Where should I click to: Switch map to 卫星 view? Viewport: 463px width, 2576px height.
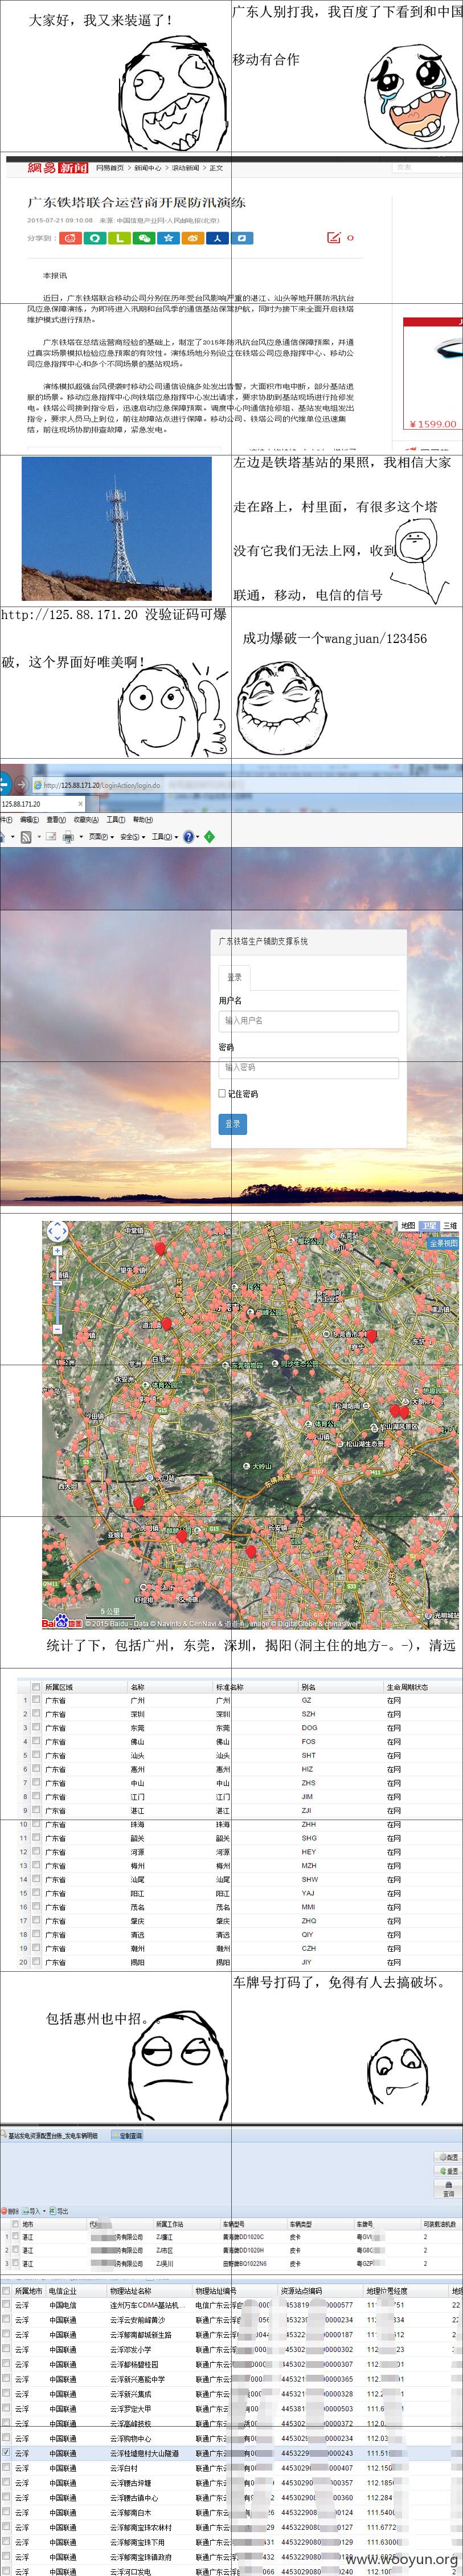click(x=429, y=1225)
